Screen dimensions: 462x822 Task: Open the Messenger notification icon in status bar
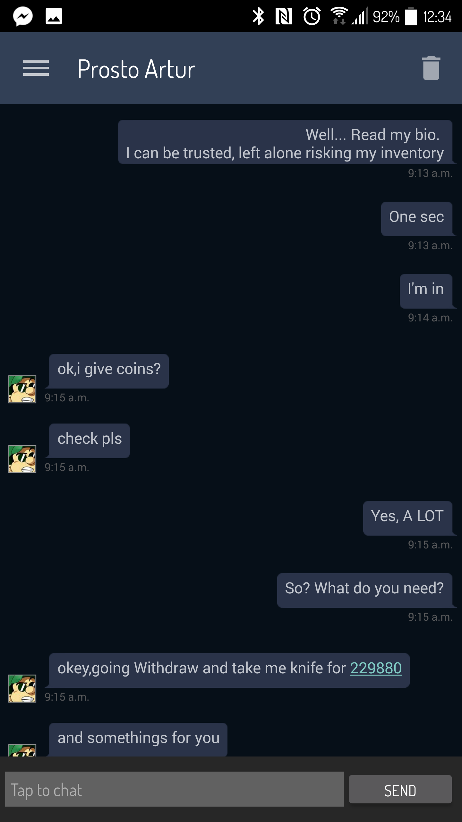tap(23, 16)
